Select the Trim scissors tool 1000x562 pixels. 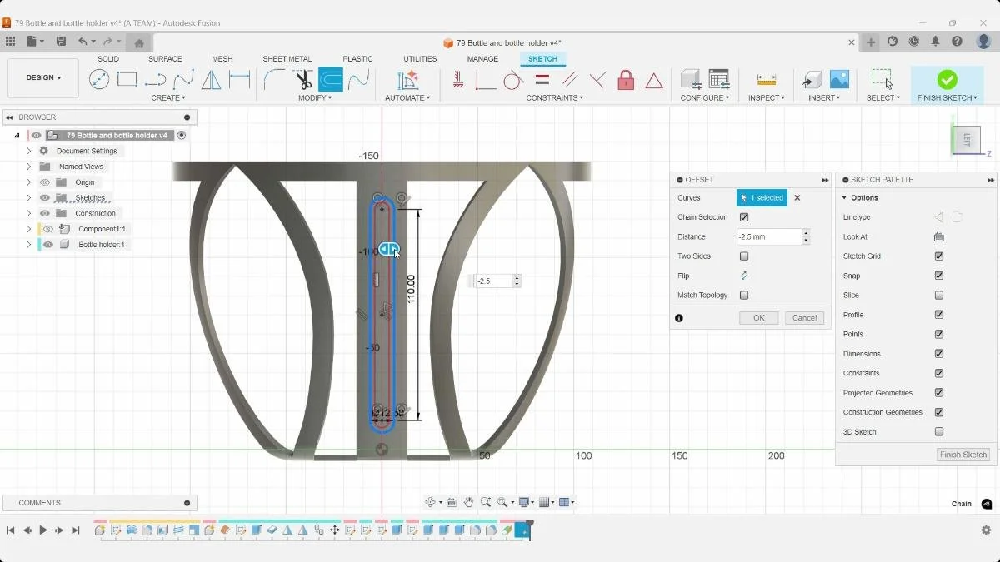303,80
